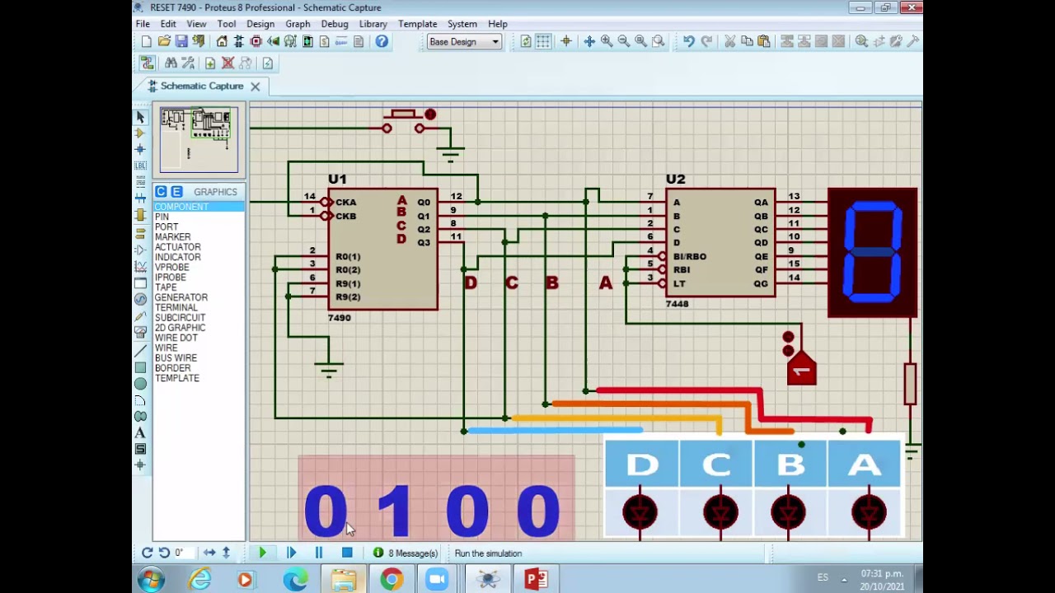Image resolution: width=1055 pixels, height=593 pixels.
Task: Add a new sheet icon
Action: pyautogui.click(x=210, y=63)
